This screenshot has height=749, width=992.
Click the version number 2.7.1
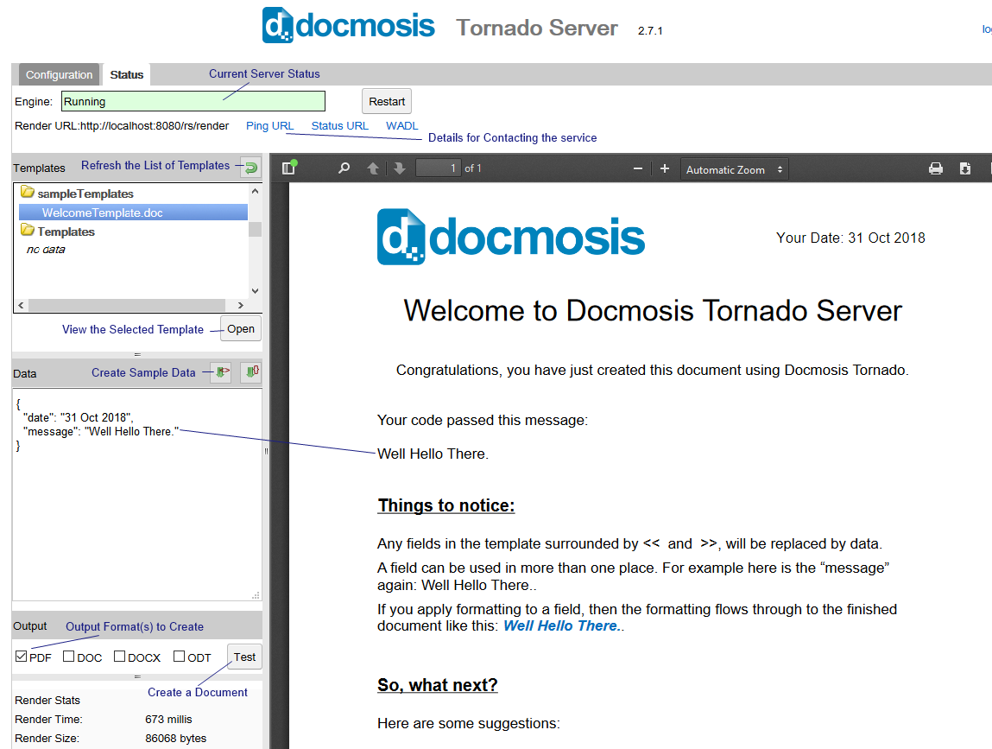click(x=650, y=30)
